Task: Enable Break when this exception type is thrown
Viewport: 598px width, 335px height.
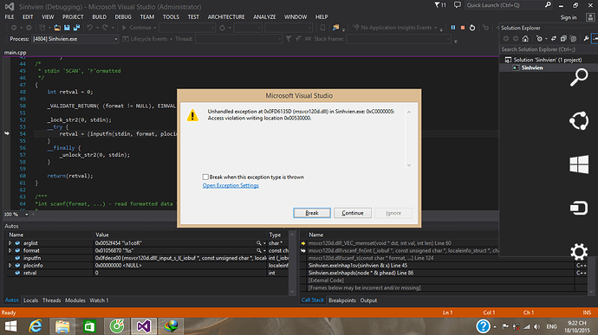Action: [205, 177]
